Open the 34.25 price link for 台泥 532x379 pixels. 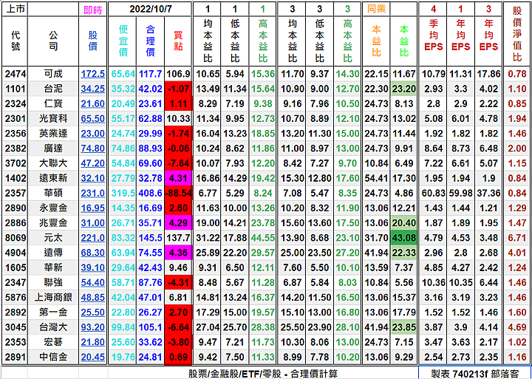click(92, 89)
